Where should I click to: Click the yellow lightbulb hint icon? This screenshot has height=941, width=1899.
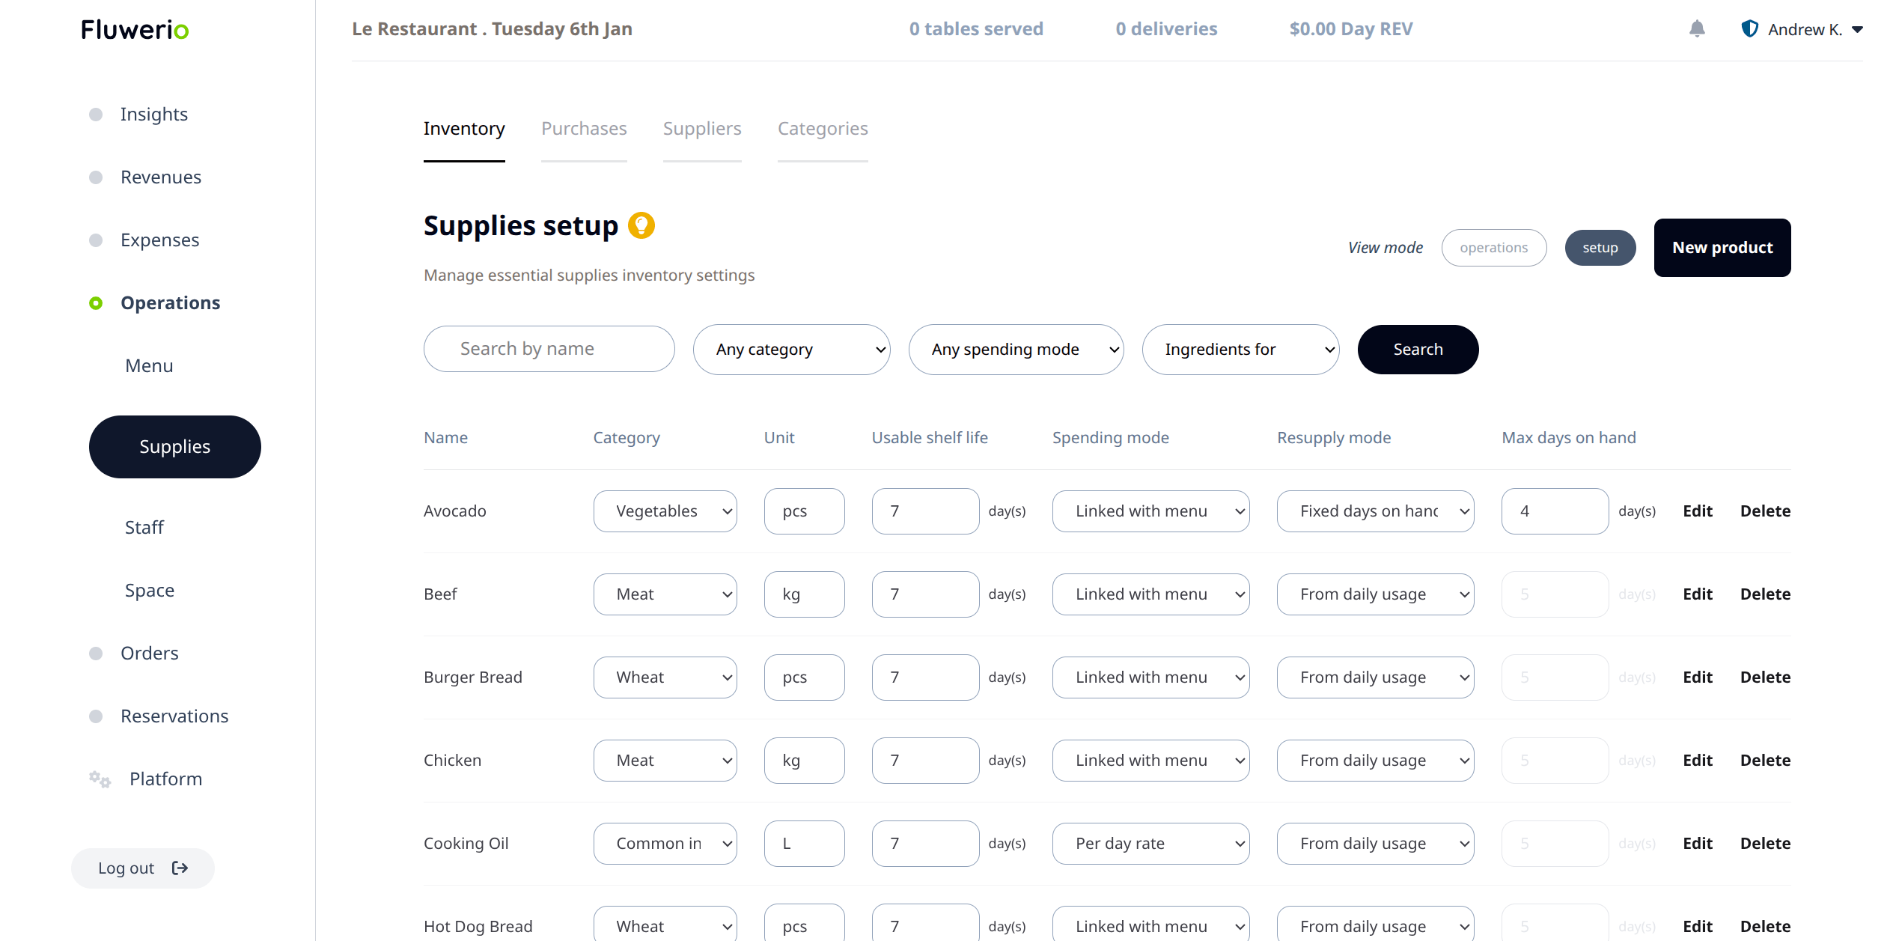[x=641, y=225]
